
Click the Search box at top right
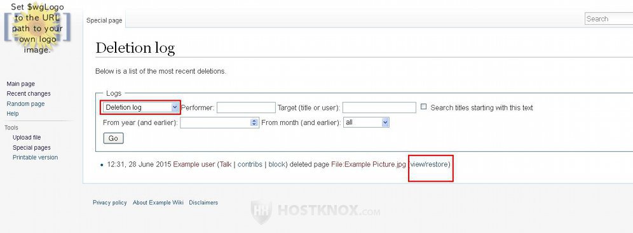[608, 18]
